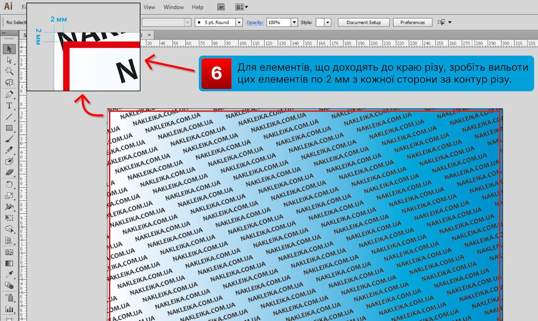Image resolution: width=538 pixels, height=321 pixels.
Task: Click the Preferences button
Action: (412, 22)
